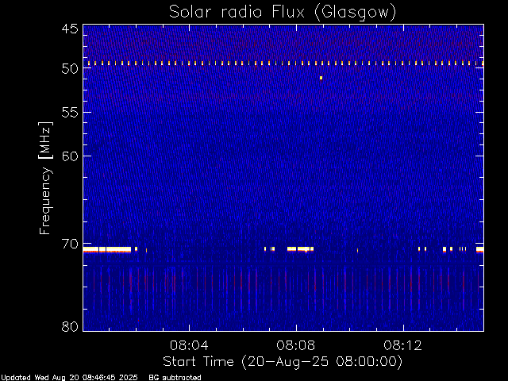
Task: Click the '08:04' time tick label
Action: click(x=189, y=345)
